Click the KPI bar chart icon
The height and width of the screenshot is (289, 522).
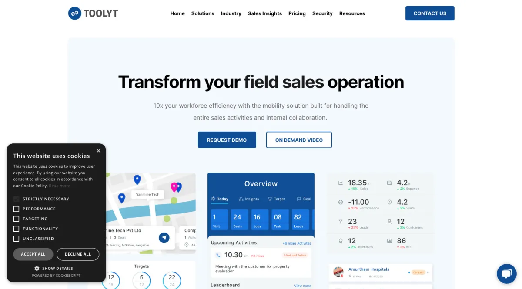click(x=389, y=240)
